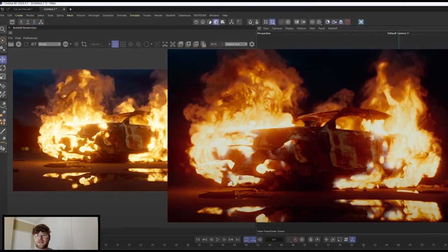The width and height of the screenshot is (448, 252).
Task: Click frame 20 on the timeline ruler
Action: pos(129,245)
